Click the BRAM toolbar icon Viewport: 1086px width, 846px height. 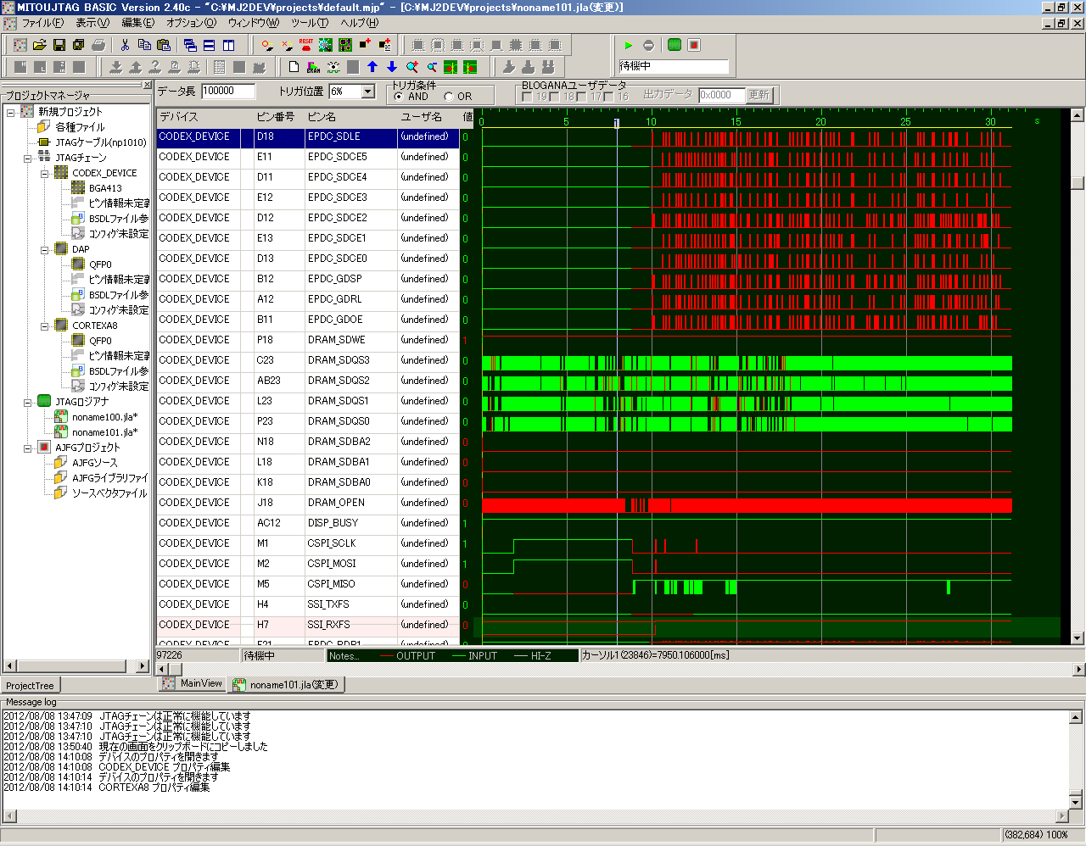[314, 67]
